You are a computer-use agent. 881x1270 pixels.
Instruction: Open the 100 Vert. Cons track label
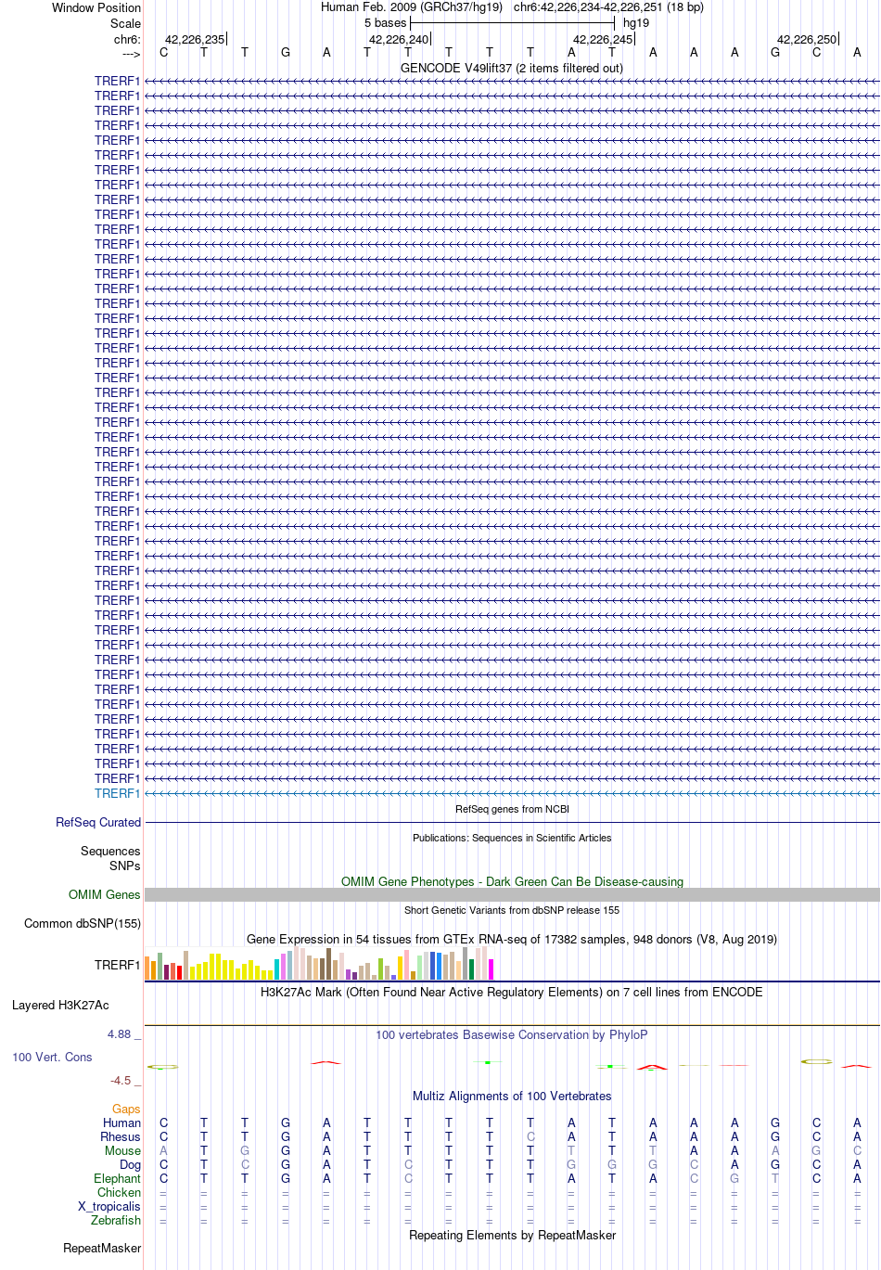coord(52,1057)
